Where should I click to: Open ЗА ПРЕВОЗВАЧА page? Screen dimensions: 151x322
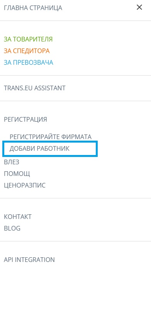click(29, 62)
